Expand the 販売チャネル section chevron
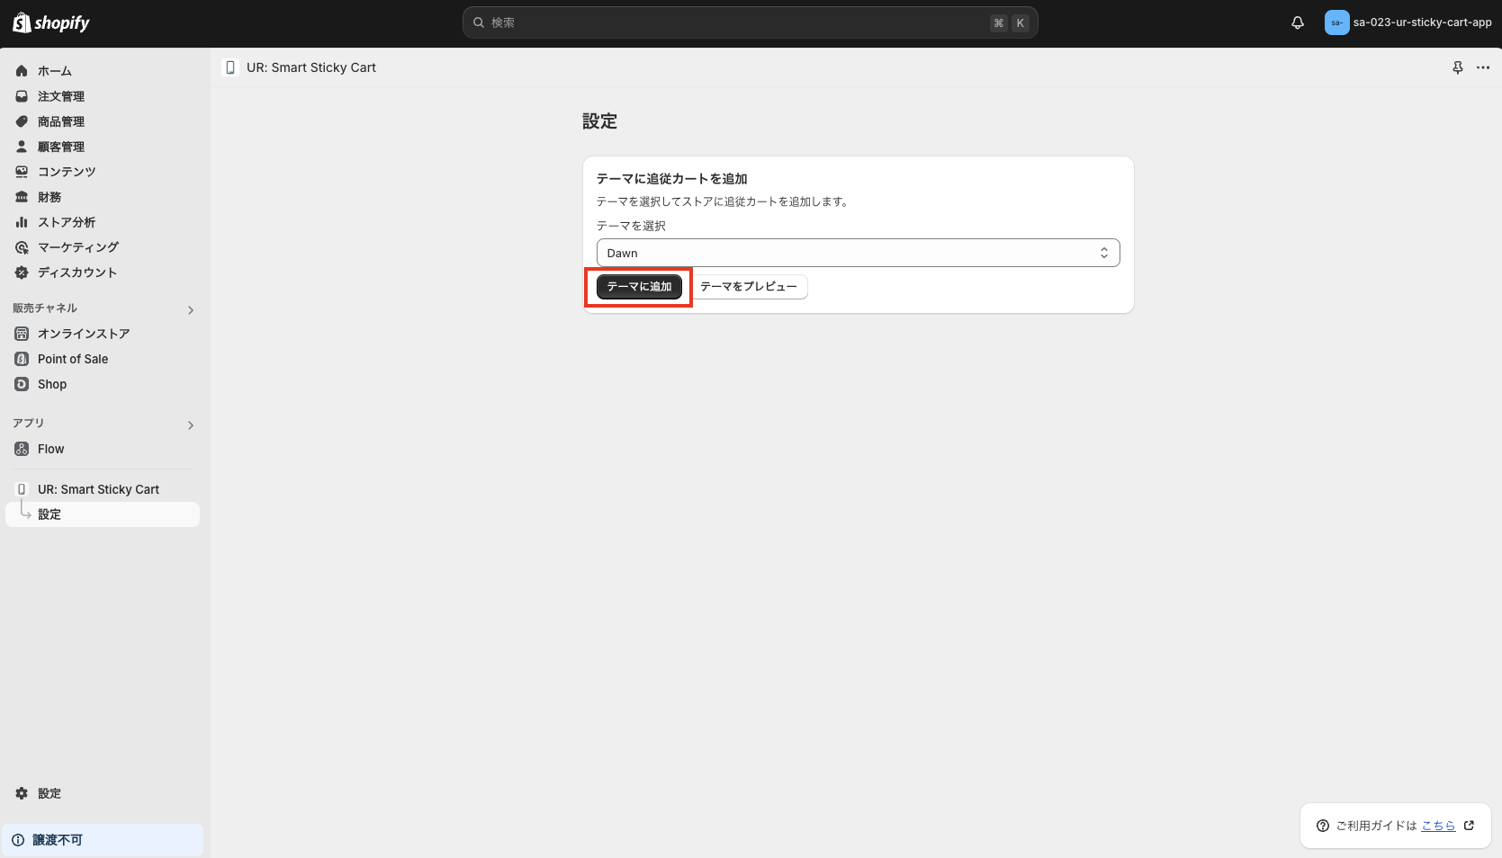The image size is (1502, 858). tap(191, 310)
